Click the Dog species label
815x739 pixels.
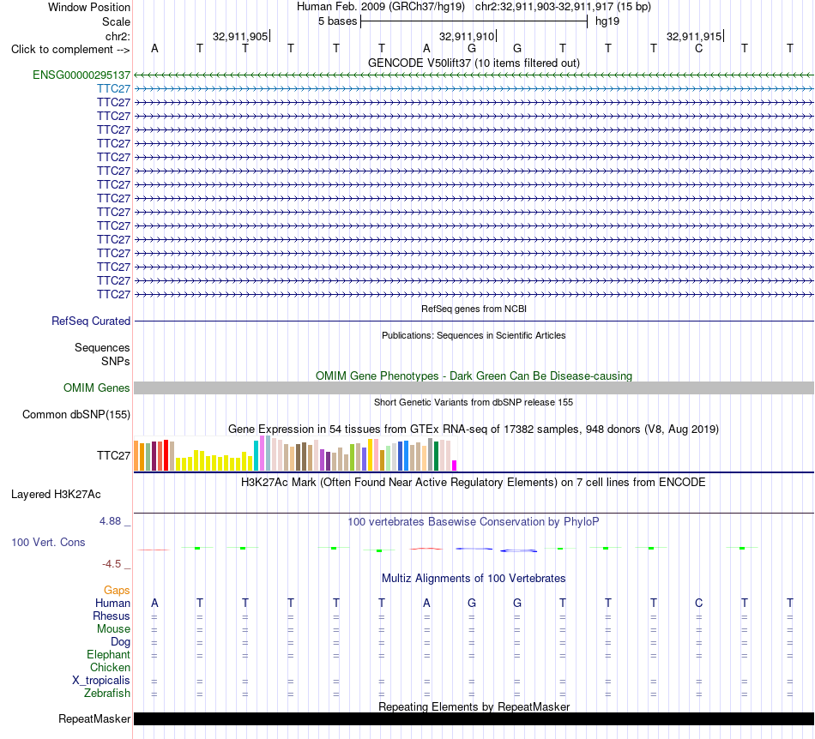[120, 642]
